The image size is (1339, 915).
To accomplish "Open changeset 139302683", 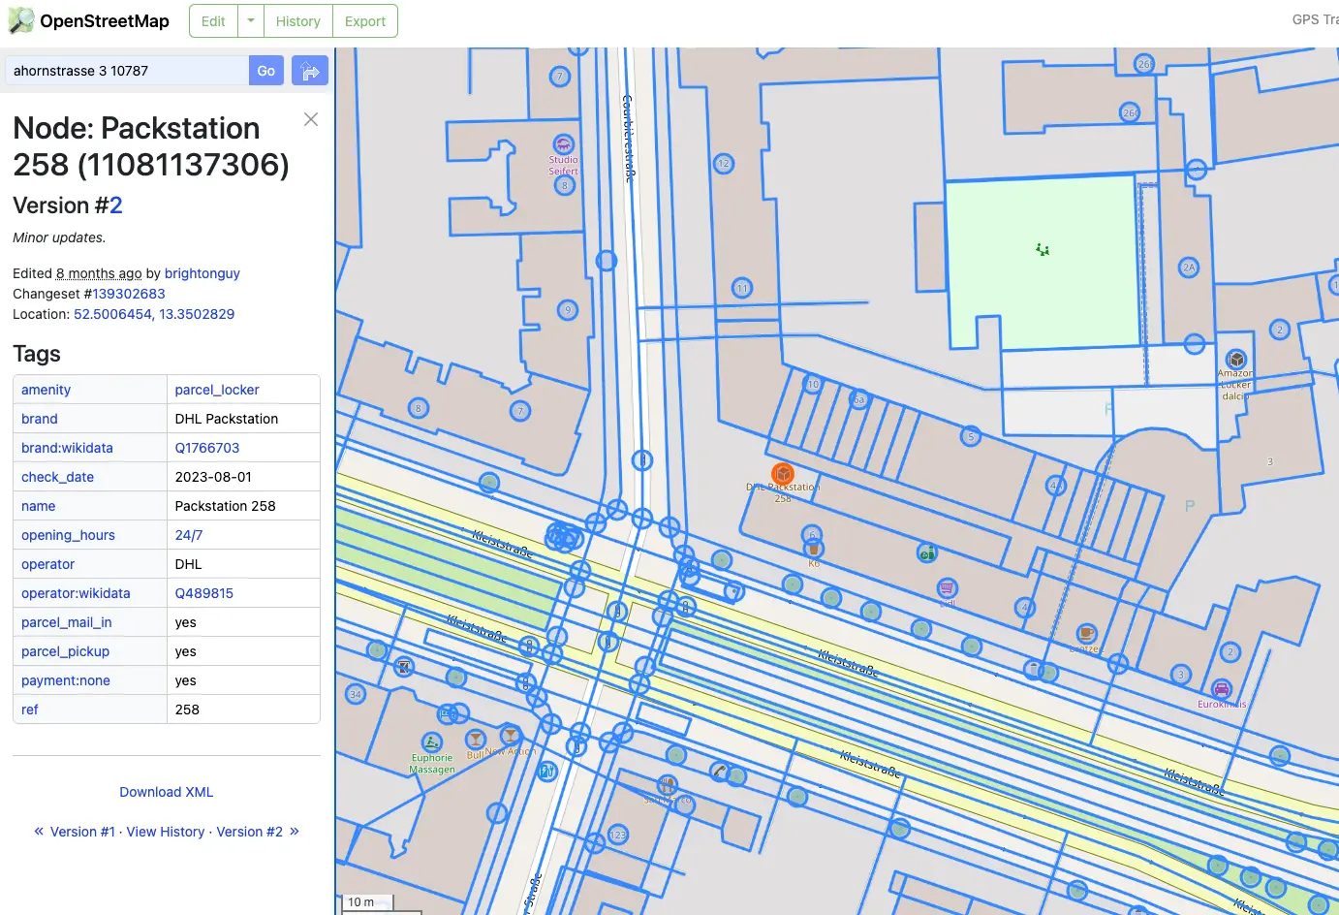I will click(x=129, y=294).
